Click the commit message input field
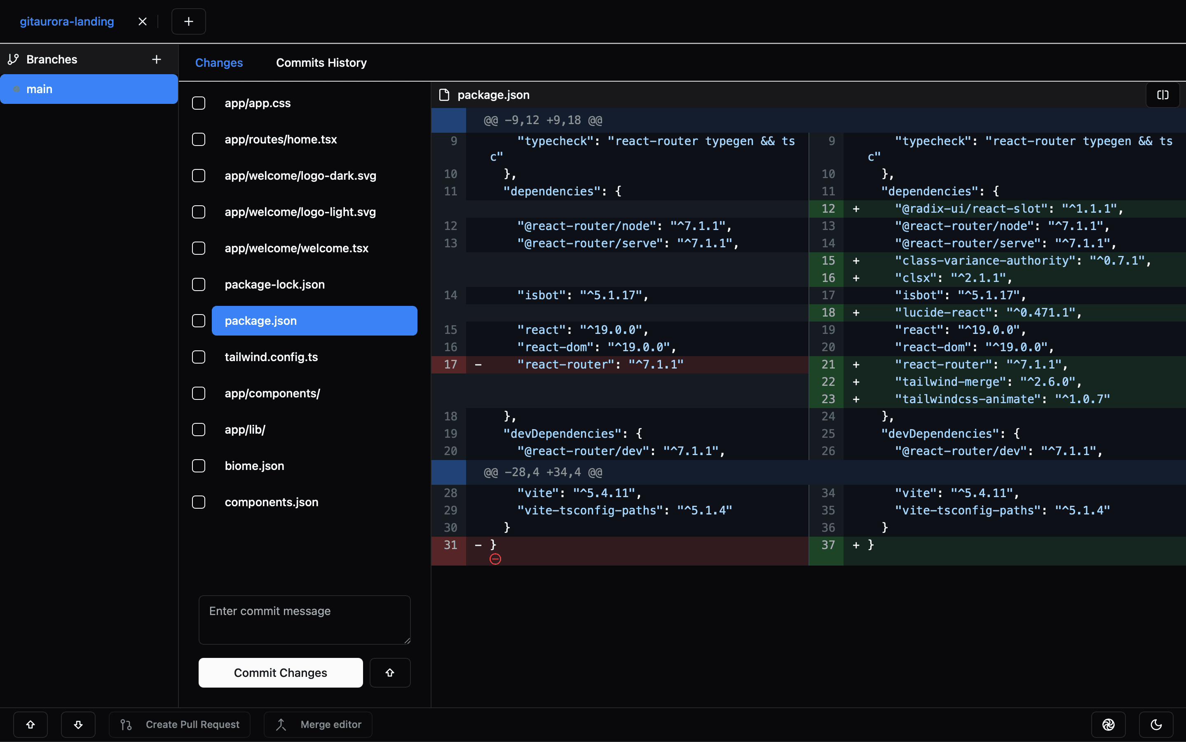The image size is (1186, 742). pyautogui.click(x=304, y=620)
